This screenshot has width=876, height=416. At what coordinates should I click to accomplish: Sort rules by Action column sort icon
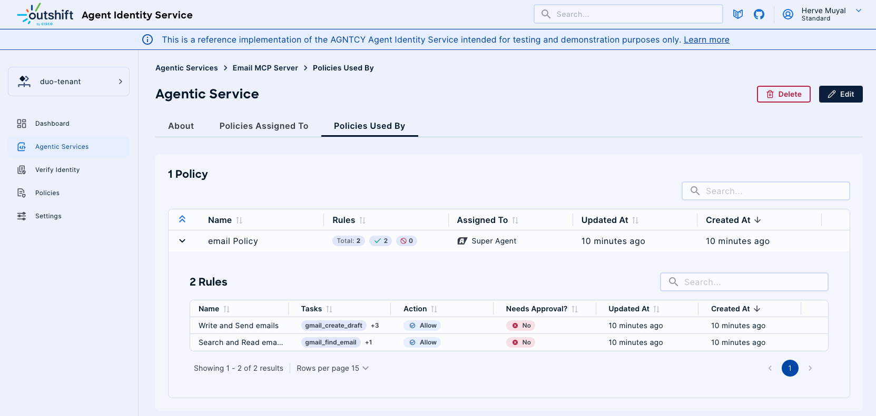point(434,309)
